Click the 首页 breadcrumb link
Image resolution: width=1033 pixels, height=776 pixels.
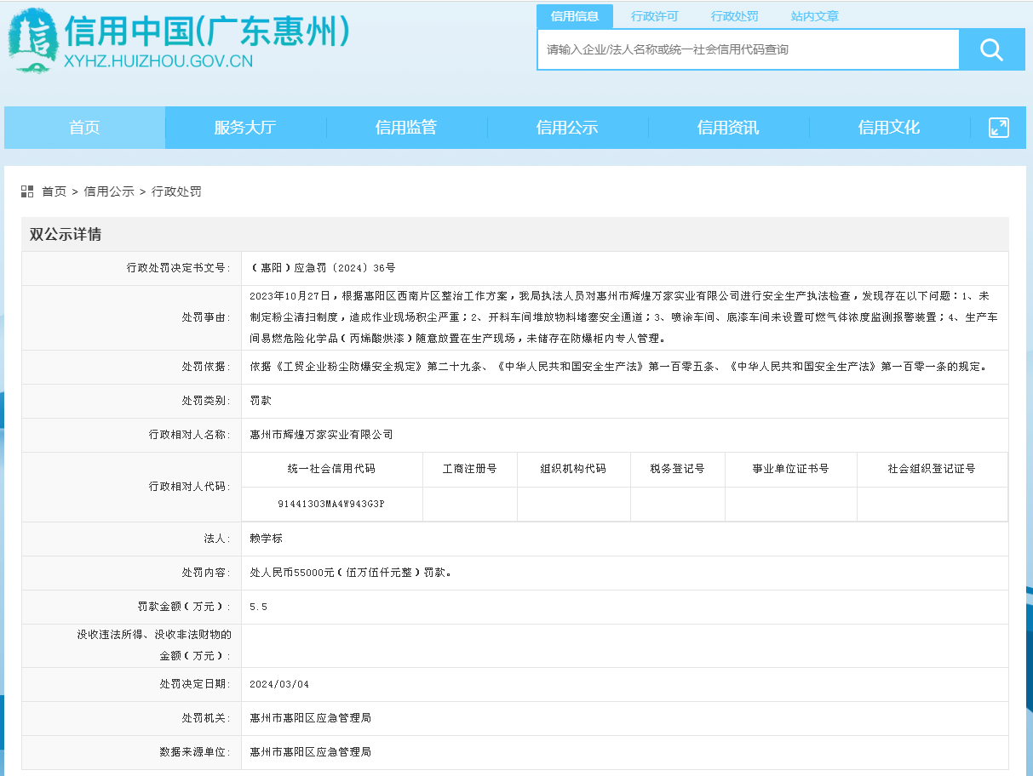54,191
